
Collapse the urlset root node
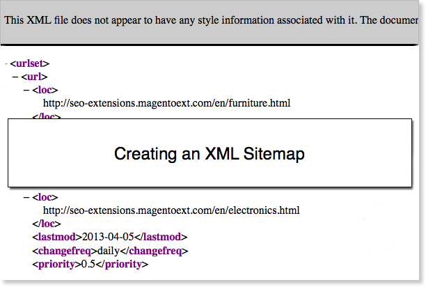pos(6,64)
